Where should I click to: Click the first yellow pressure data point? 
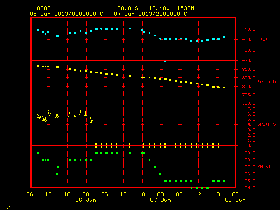tap(38, 66)
